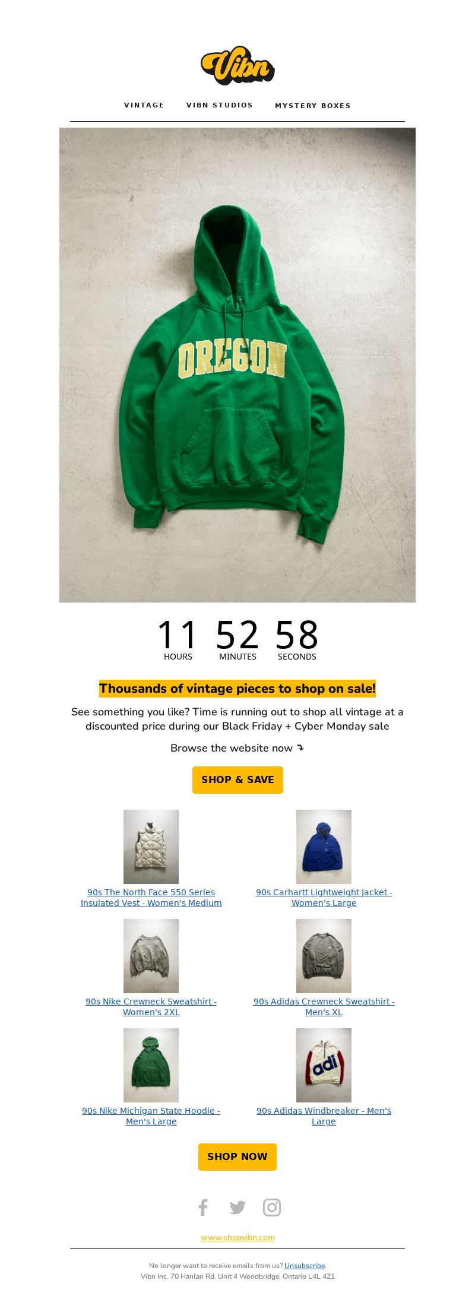Open the VINTAGE menu item

pos(144,105)
